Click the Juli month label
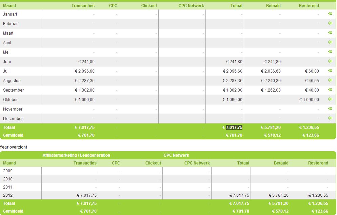The width and height of the screenshot is (337, 215). tap(6, 71)
